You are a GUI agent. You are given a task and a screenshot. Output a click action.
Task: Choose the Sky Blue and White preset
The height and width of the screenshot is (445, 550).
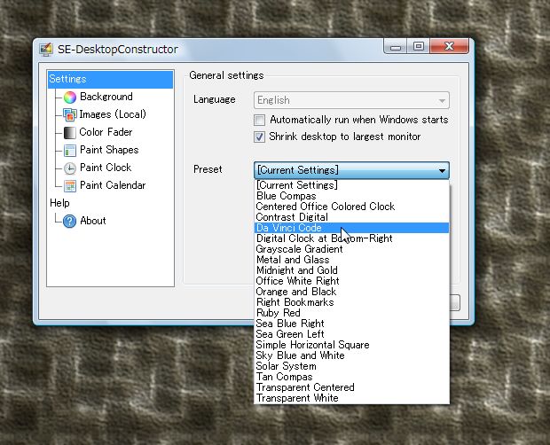pyautogui.click(x=351, y=355)
